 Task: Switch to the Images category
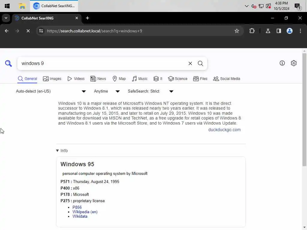(52, 79)
